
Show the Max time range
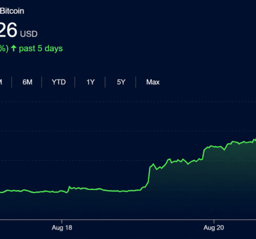pos(153,82)
